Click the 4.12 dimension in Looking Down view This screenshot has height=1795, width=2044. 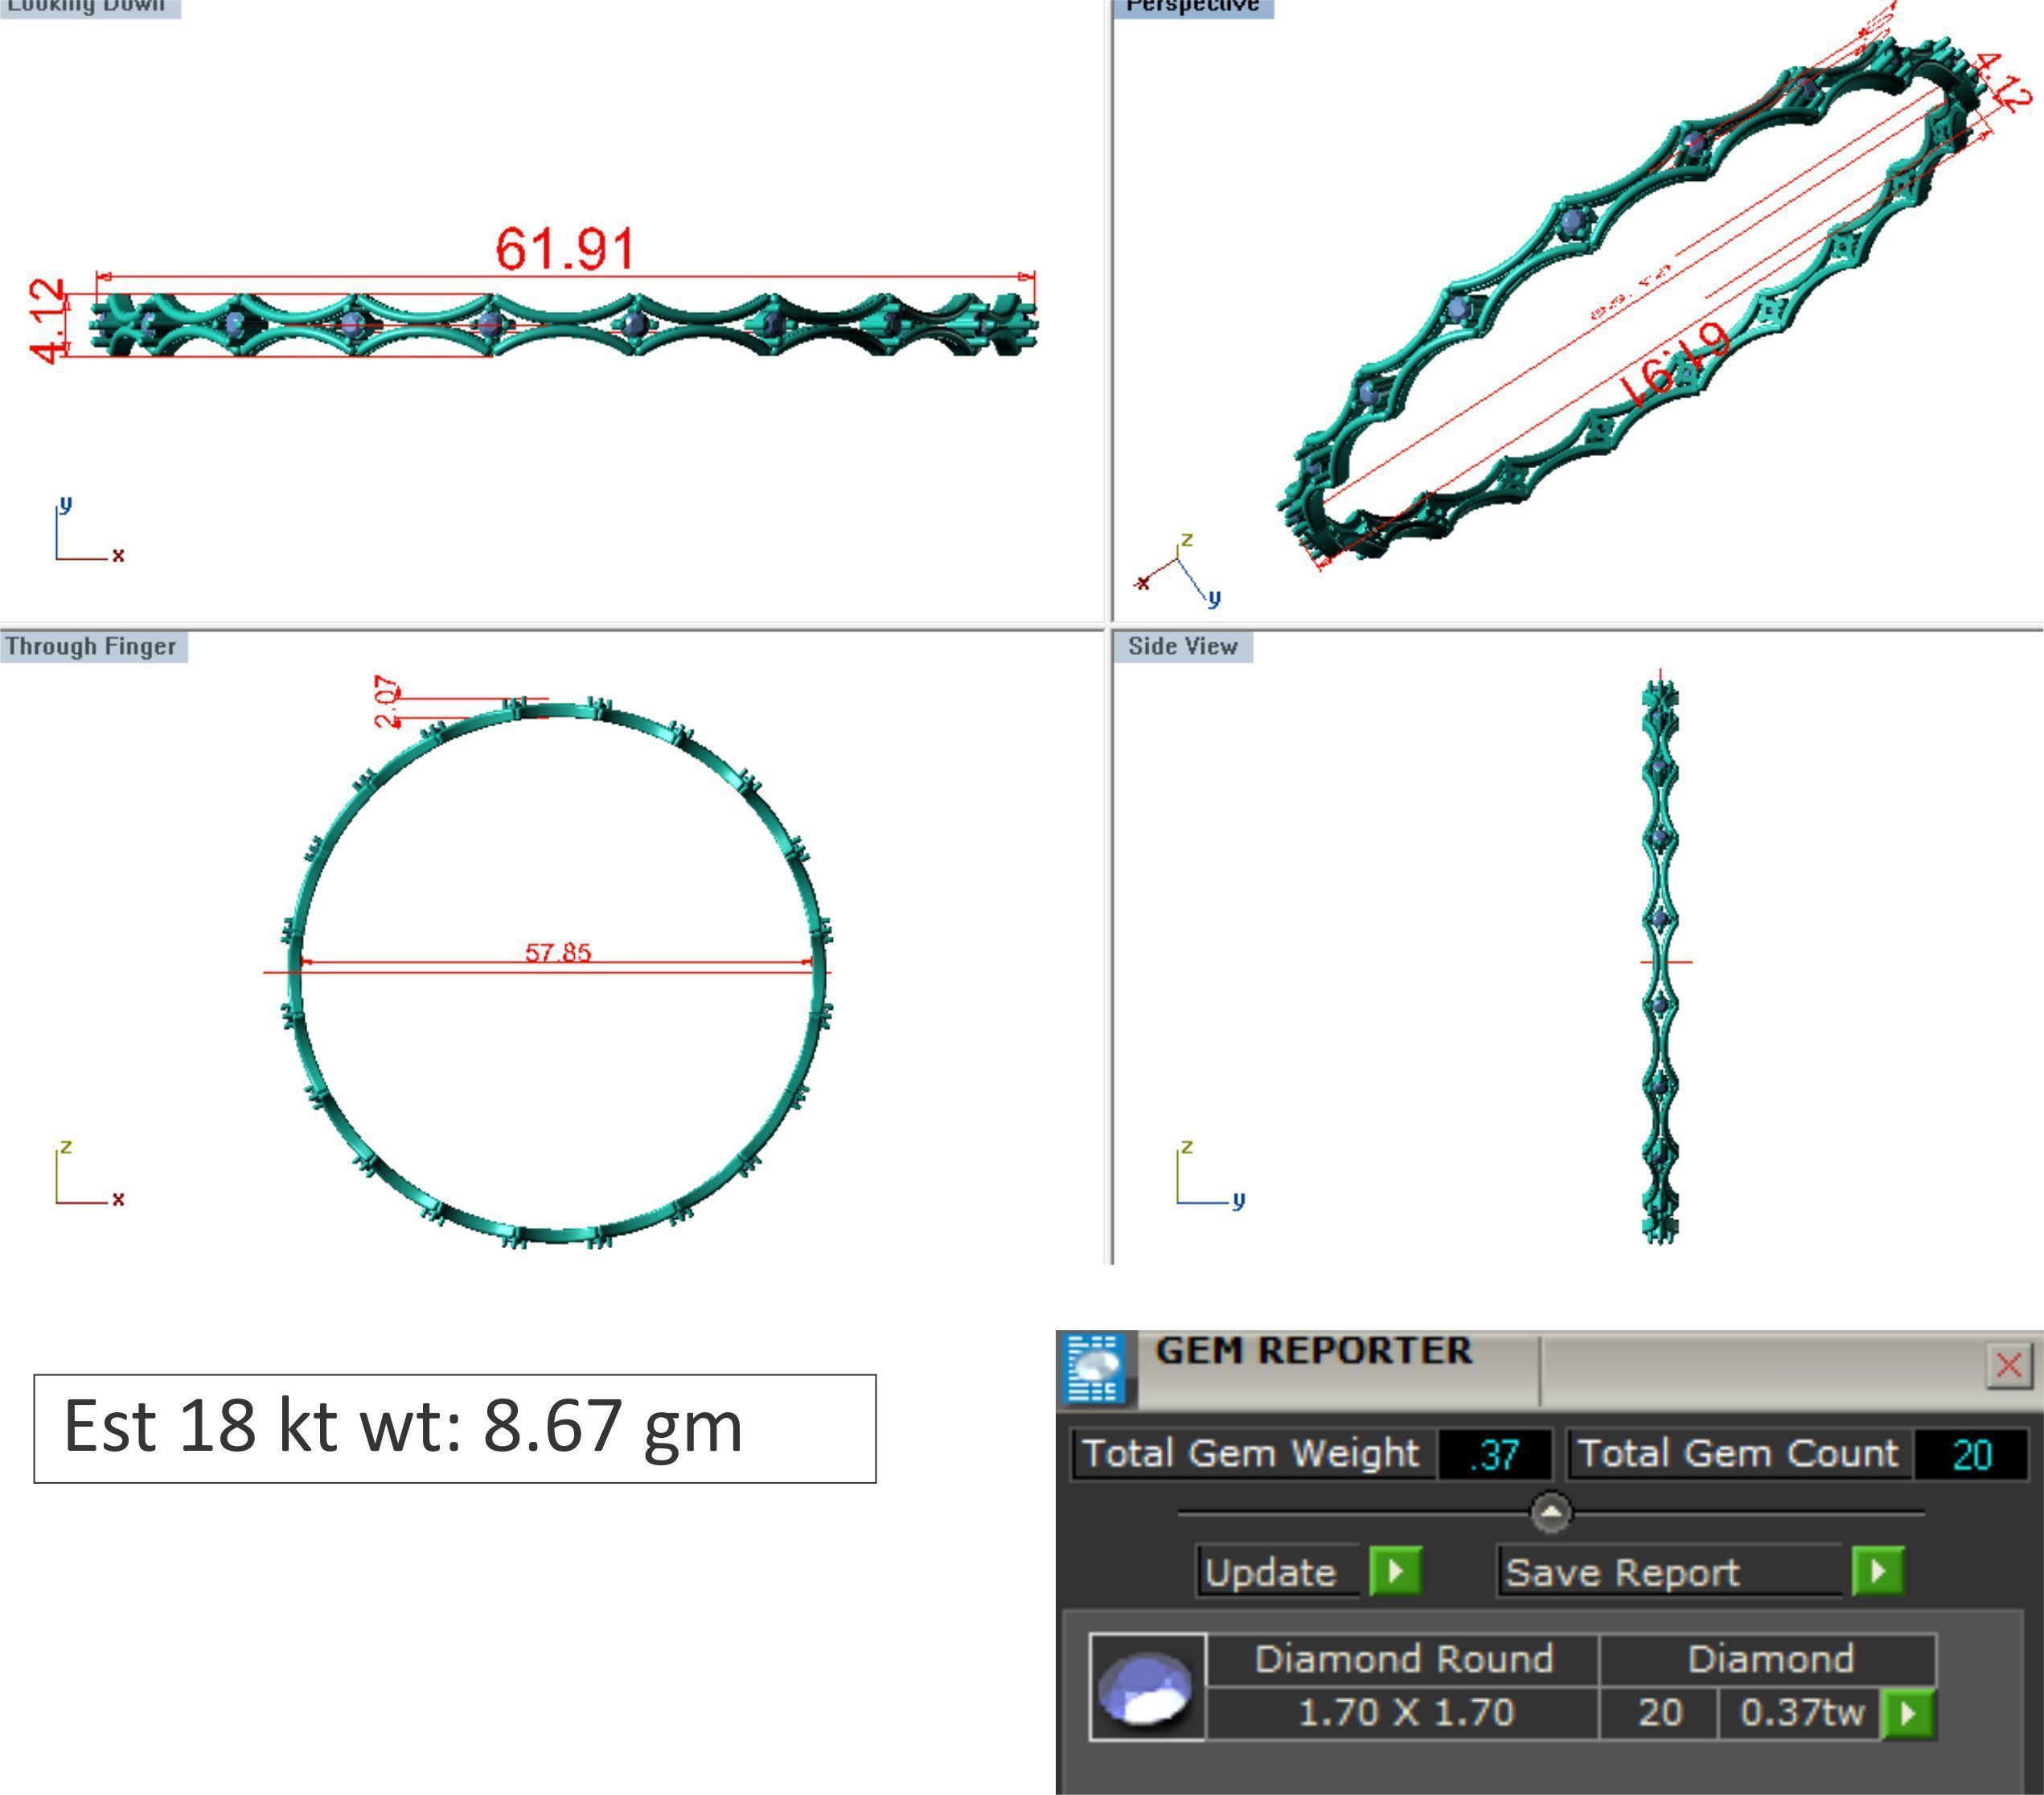point(47,321)
